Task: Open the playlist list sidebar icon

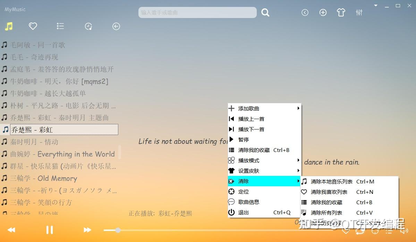Action: 60,26
